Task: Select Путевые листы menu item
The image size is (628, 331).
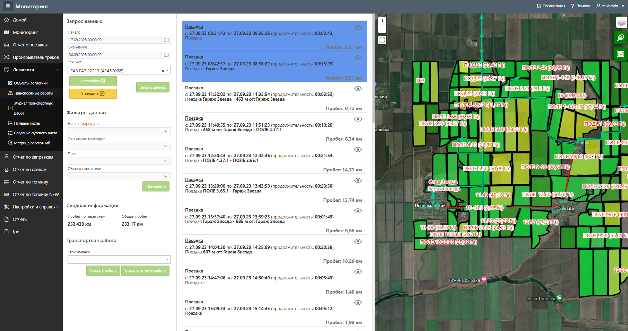Action: (x=27, y=123)
